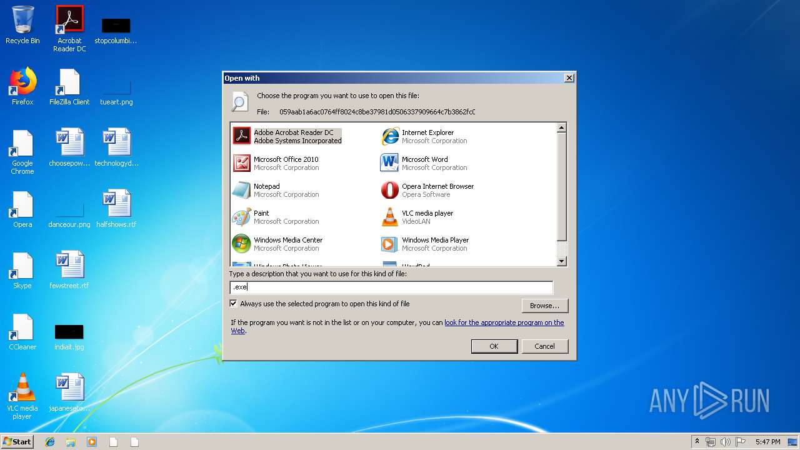Open Action Center flag tray icon

(740, 442)
